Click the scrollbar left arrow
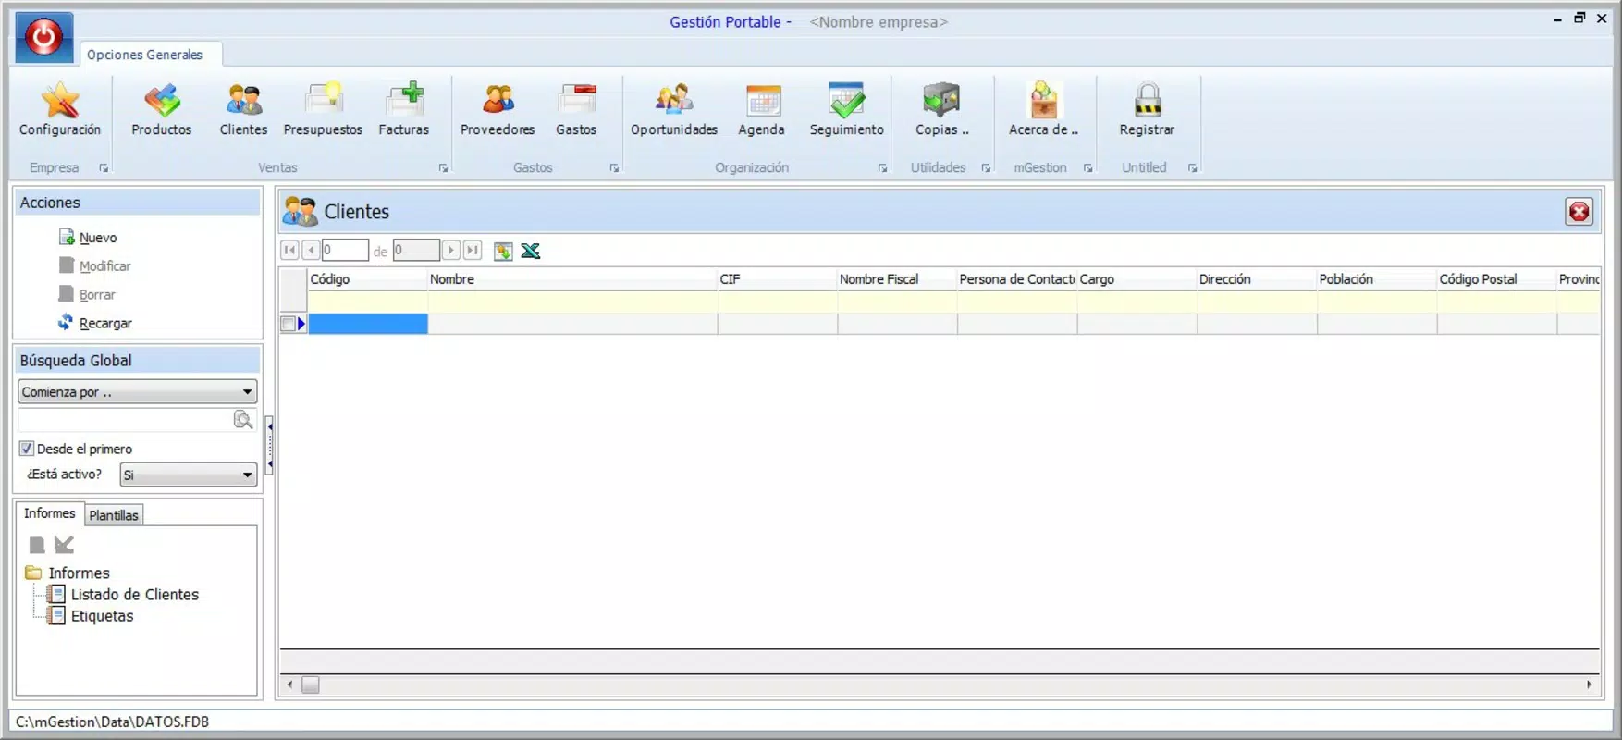 pos(290,684)
